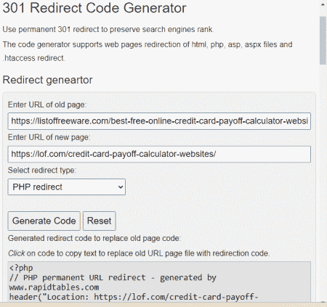Click the page scrollbar down arrow
This screenshot has width=327, height=307.
(x=323, y=302)
